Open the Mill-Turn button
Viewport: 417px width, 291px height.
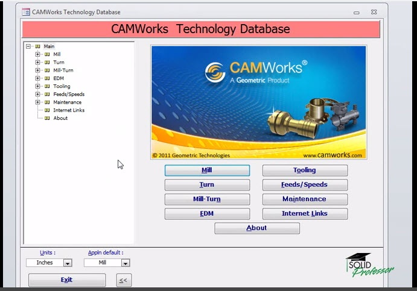pos(207,199)
